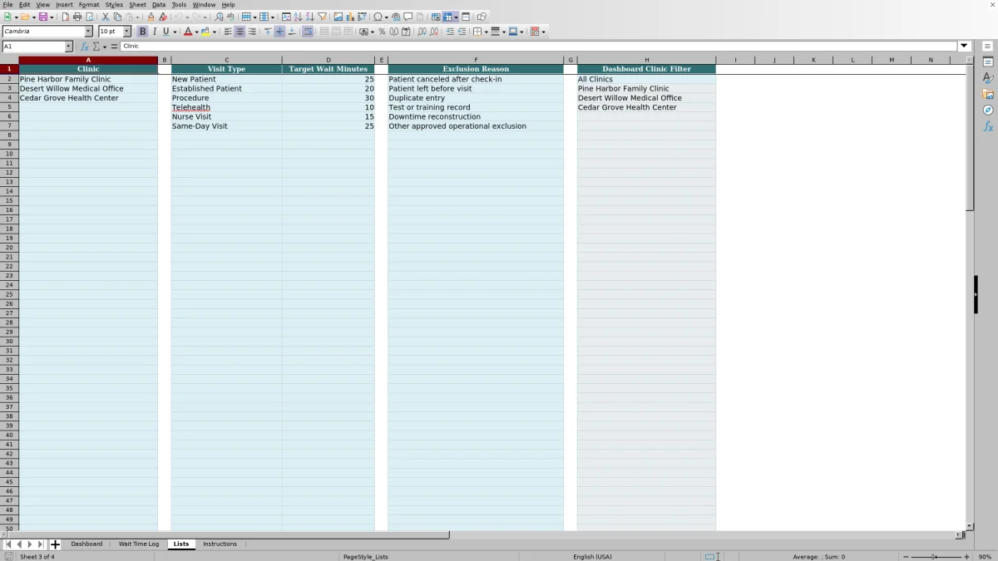Open the Currency format dropdown arrow

[x=373, y=32]
